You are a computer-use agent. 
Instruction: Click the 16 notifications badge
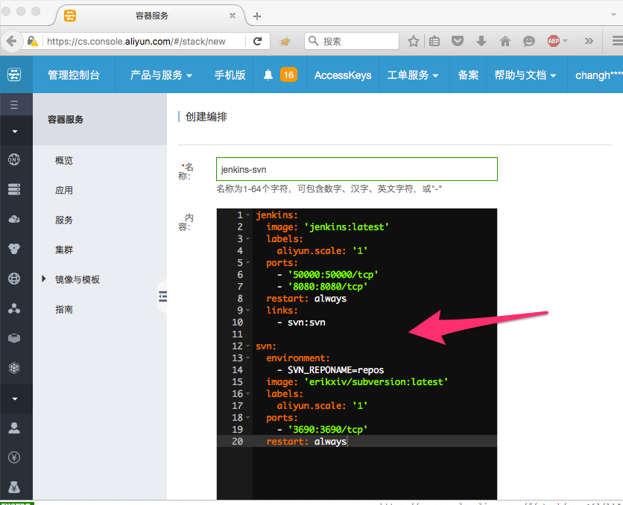(288, 74)
